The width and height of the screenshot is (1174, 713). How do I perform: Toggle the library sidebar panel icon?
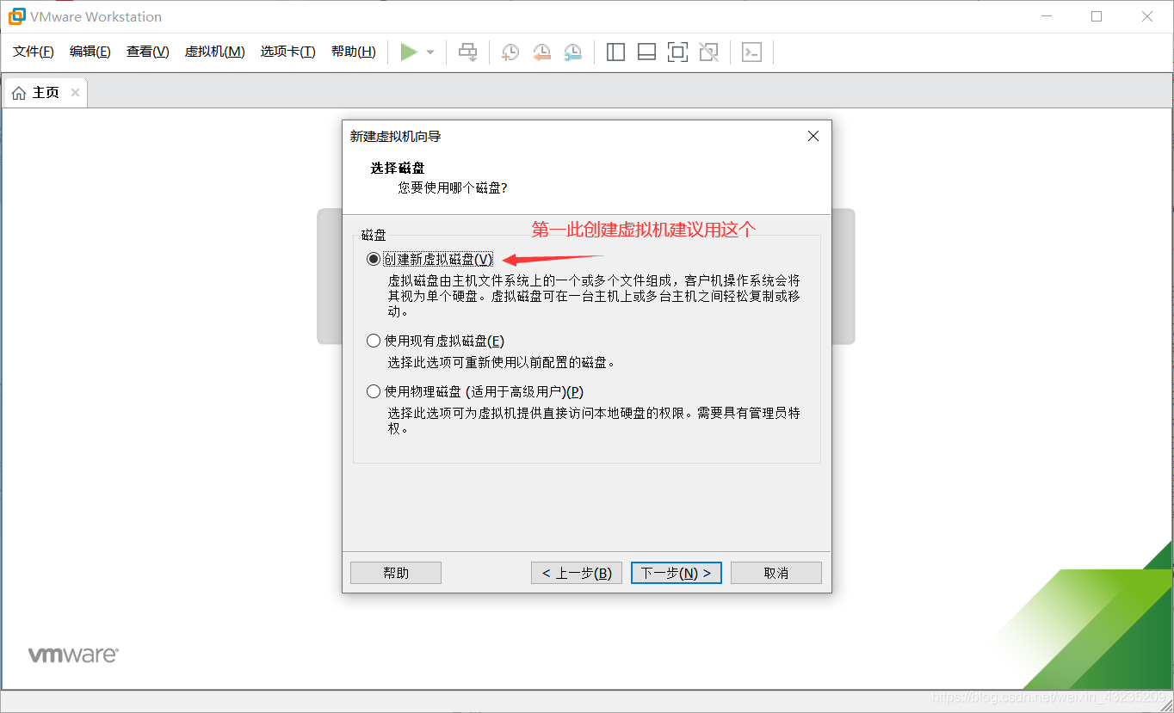[x=615, y=52]
